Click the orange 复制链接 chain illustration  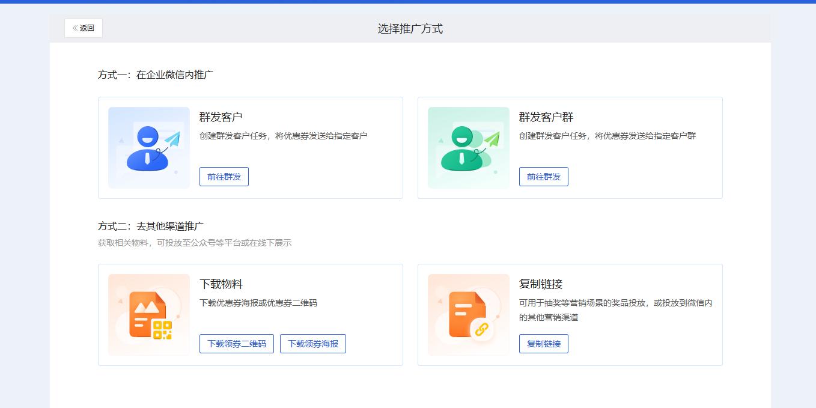(x=469, y=315)
